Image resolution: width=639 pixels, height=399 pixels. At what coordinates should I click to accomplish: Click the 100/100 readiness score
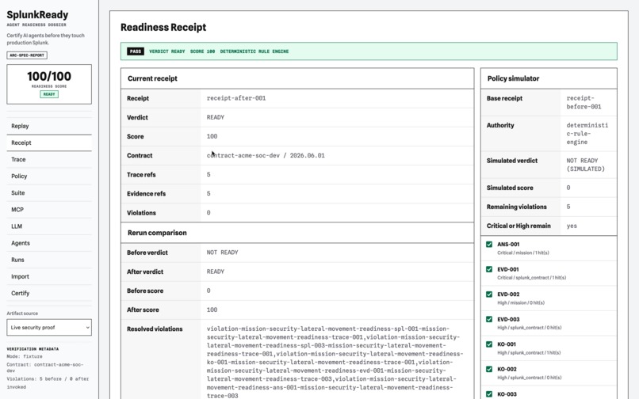point(49,76)
